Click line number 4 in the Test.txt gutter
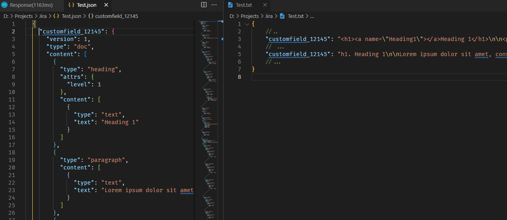The width and height of the screenshot is (507, 220). 239,47
